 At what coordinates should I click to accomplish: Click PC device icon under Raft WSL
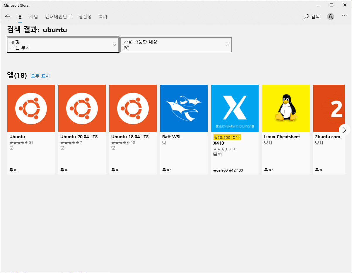(x=164, y=142)
